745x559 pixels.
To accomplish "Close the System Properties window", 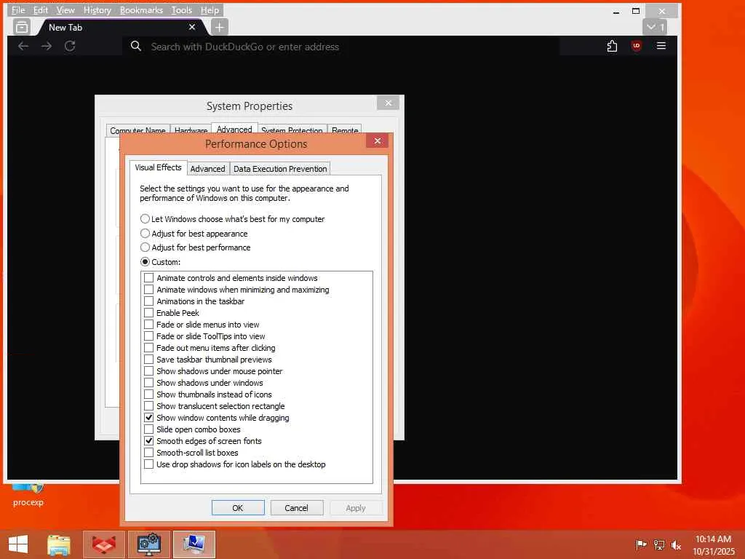I will pos(389,103).
